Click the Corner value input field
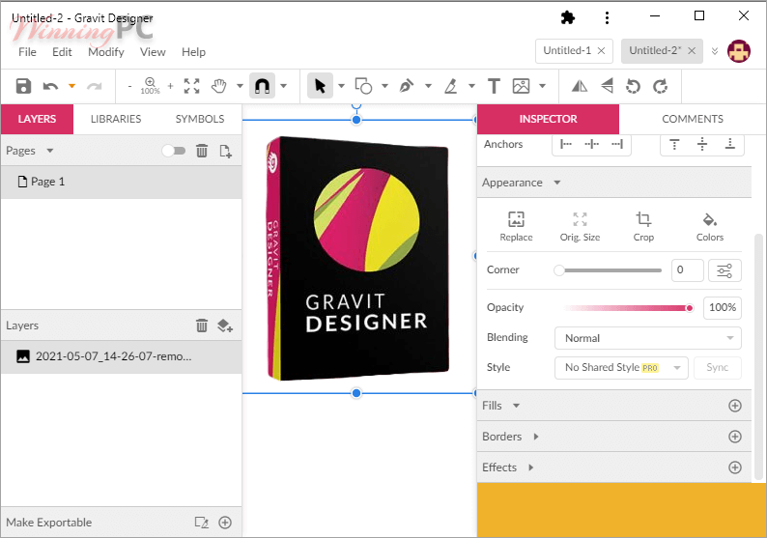Image resolution: width=767 pixels, height=538 pixels. (x=687, y=270)
